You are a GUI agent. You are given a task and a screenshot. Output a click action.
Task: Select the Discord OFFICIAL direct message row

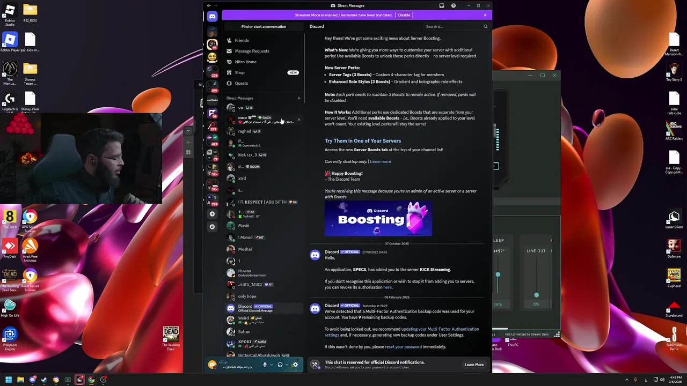pyautogui.click(x=264, y=308)
